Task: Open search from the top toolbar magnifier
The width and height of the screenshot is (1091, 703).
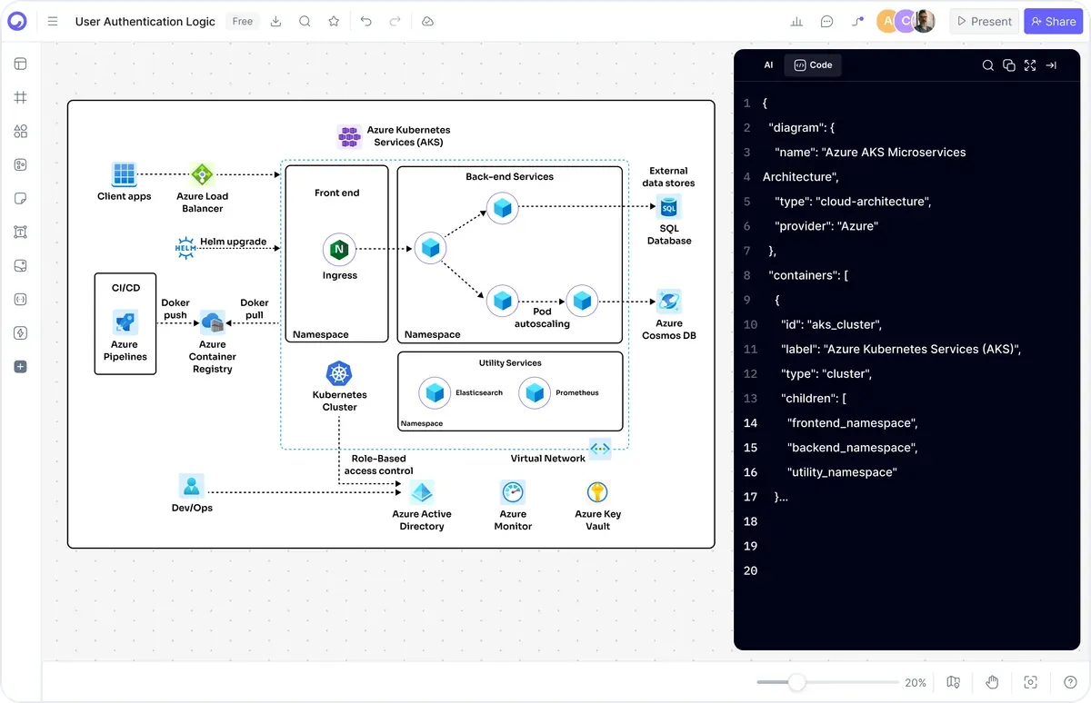Action: [x=305, y=21]
